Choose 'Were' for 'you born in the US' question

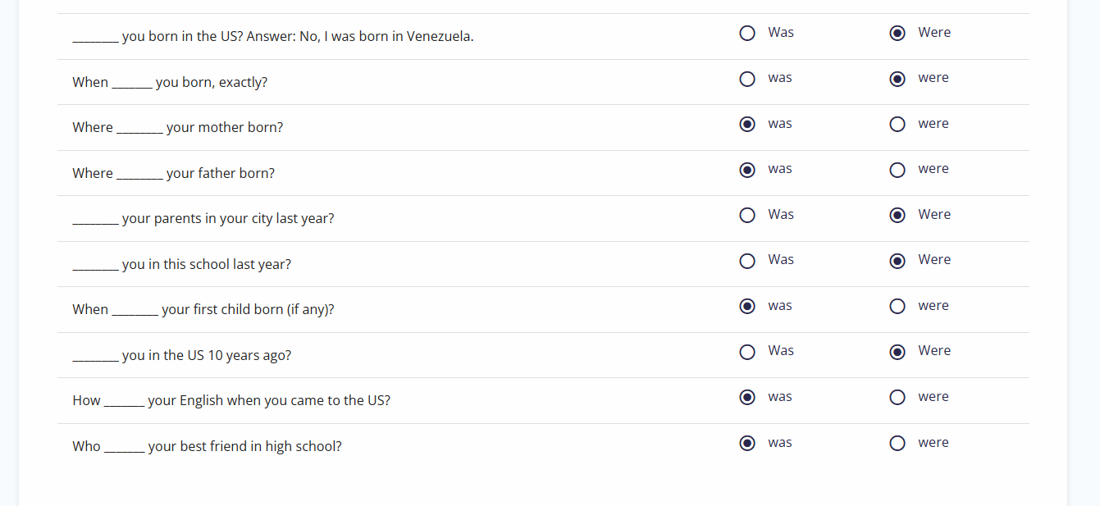[898, 34]
